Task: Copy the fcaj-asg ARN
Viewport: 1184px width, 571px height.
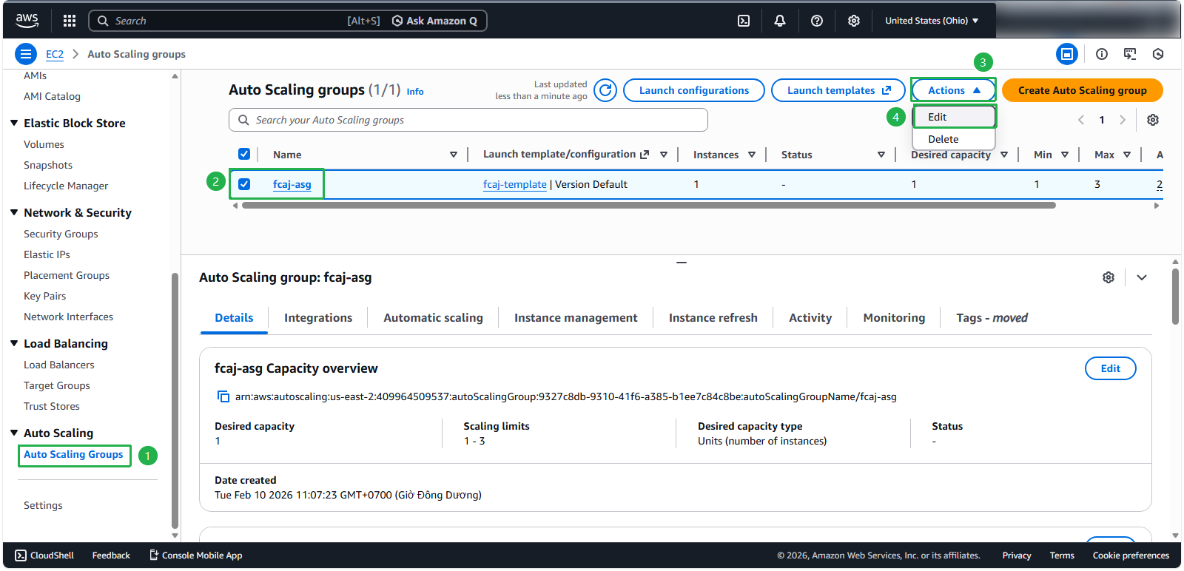Action: [x=223, y=396]
